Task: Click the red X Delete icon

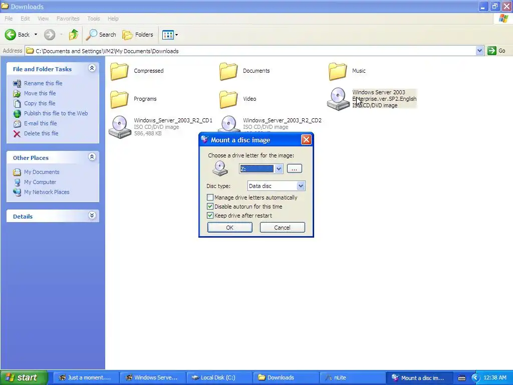Action: pos(17,133)
